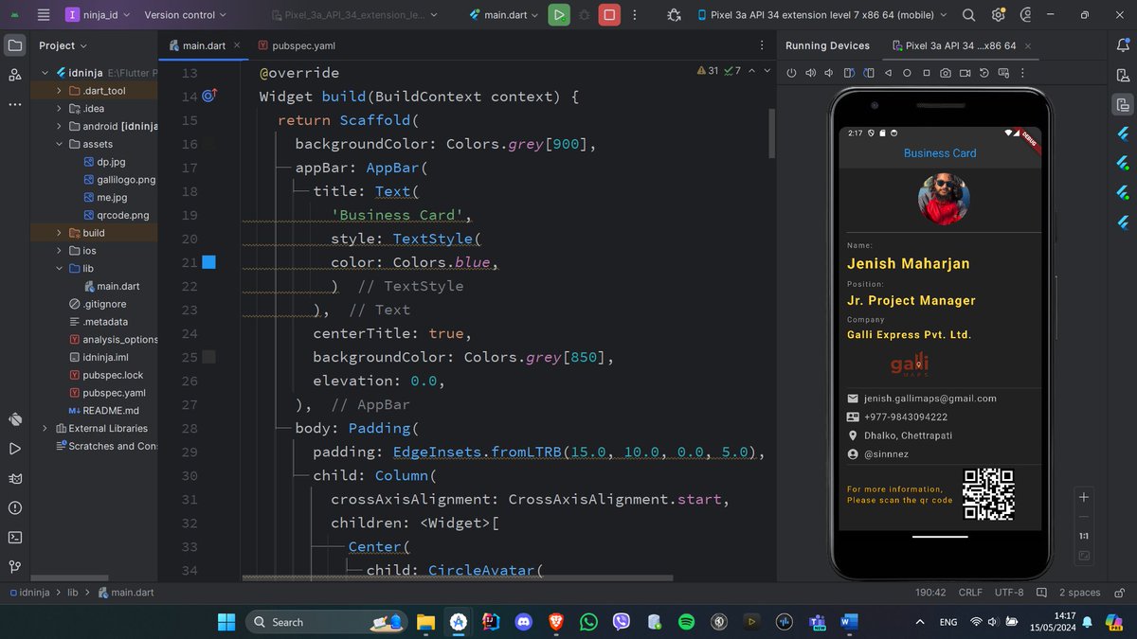Click emulator volume down icon
This screenshot has height=639, width=1137.
829,73
